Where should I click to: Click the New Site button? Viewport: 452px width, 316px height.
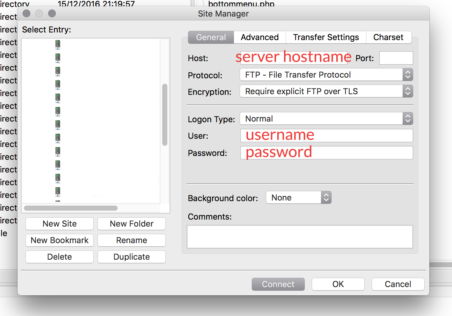[60, 224]
